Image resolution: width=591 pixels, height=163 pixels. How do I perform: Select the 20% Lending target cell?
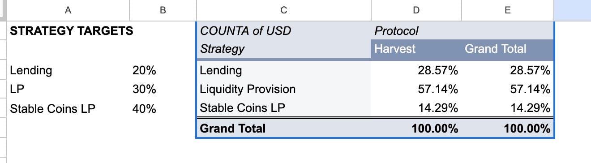163,70
